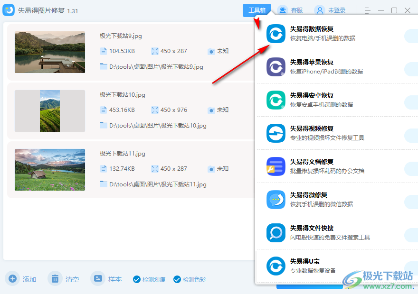The height and width of the screenshot is (294, 418).
Task: Open 失易得数据恢复 tool icon
Action: click(276, 34)
